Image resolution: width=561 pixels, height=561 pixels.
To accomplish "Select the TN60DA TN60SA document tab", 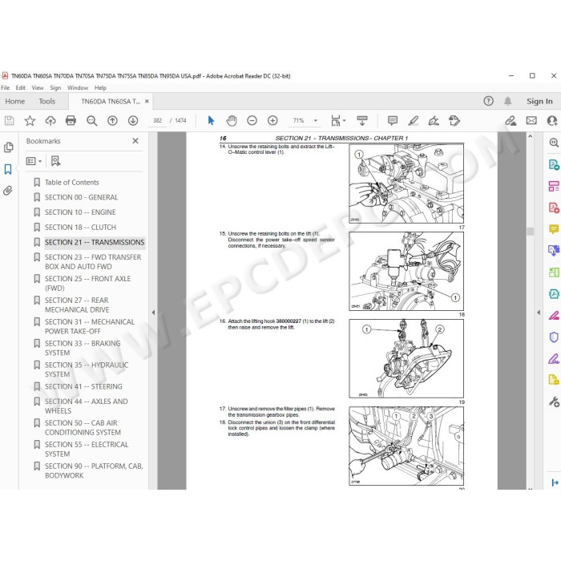I will [111, 101].
